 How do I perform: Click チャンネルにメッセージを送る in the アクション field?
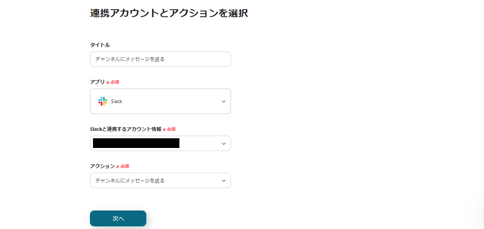tap(130, 181)
